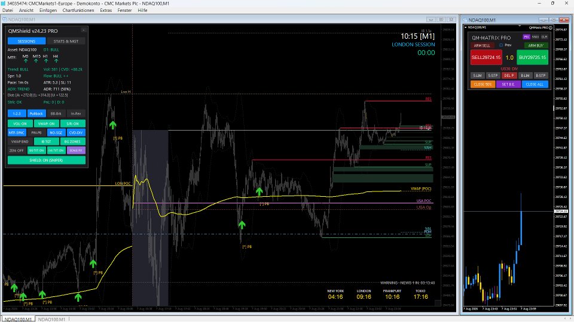Toggle the Pullback strategy button
574x322 pixels.
point(36,113)
